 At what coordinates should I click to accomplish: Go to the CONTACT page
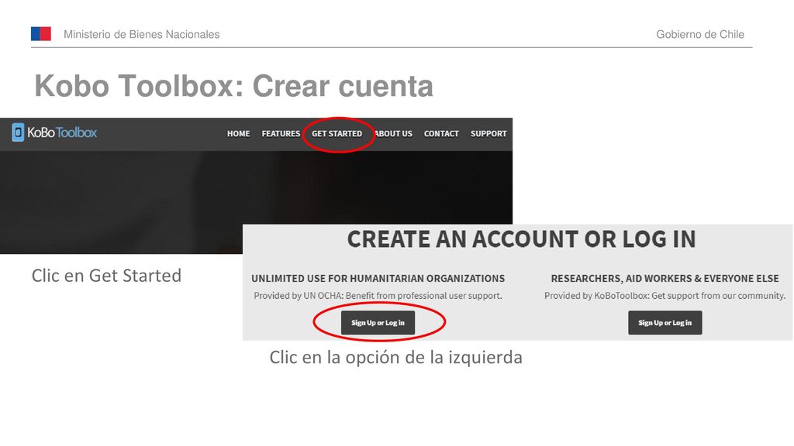pyautogui.click(x=441, y=133)
